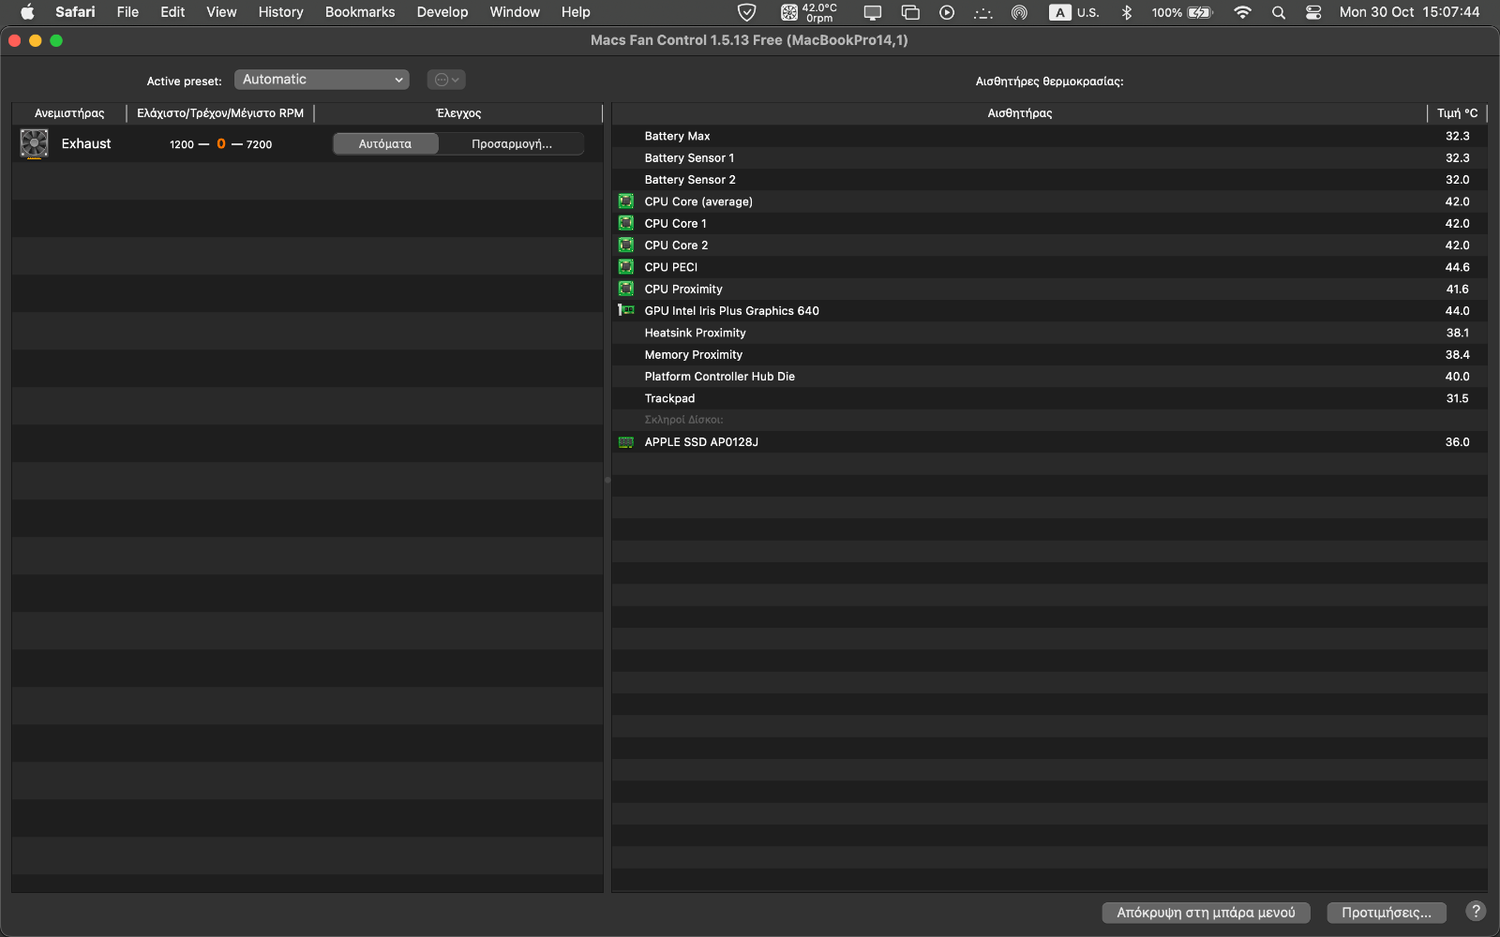This screenshot has height=937, width=1500.
Task: Click the splitter handle between panels
Action: (x=607, y=480)
